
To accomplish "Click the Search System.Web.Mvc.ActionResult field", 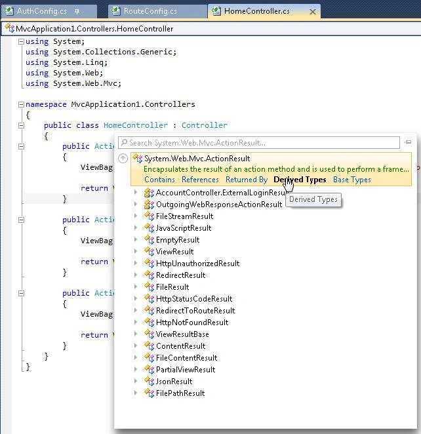I will (259, 142).
